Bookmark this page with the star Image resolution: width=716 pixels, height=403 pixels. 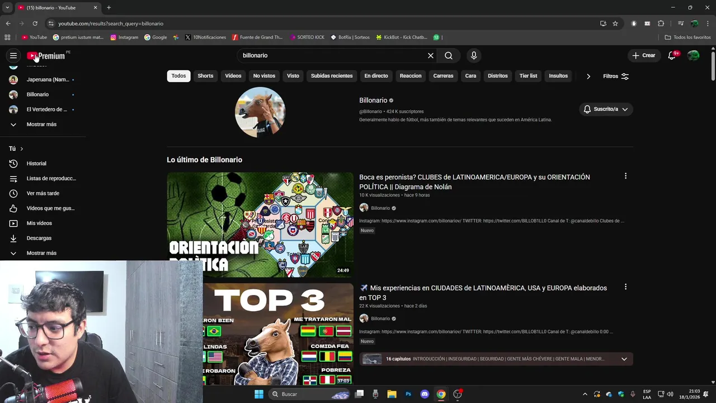coord(615,24)
